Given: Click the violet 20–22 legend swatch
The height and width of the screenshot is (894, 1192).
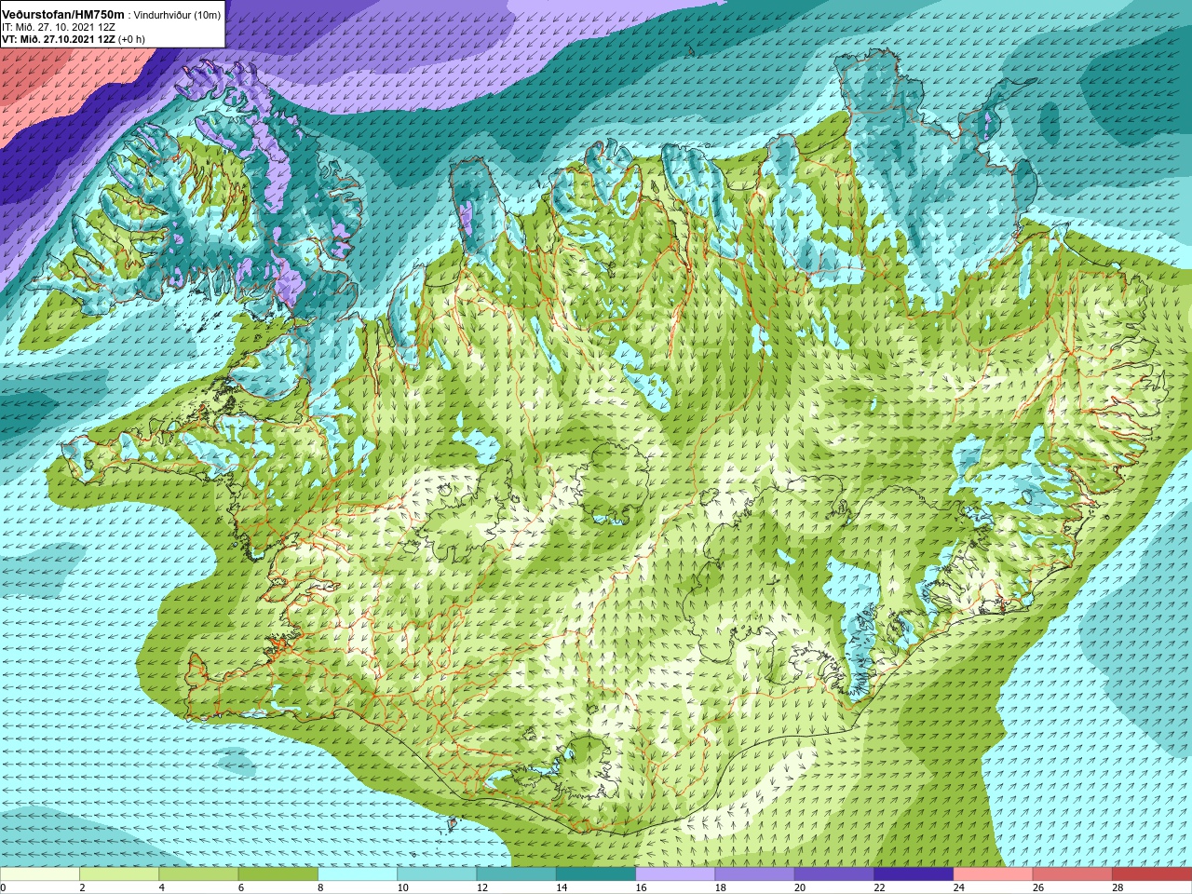Looking at the screenshot, I should [x=834, y=874].
